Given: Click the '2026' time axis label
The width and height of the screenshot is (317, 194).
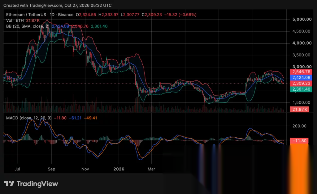Looking at the screenshot, I should tap(119, 169).
